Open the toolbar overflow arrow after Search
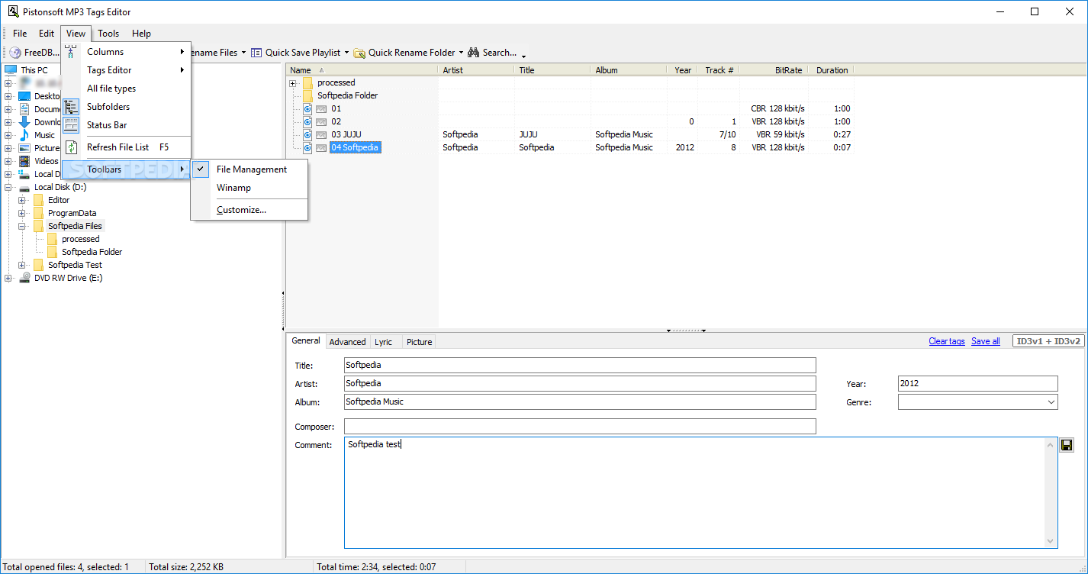The image size is (1088, 574). pyautogui.click(x=523, y=54)
